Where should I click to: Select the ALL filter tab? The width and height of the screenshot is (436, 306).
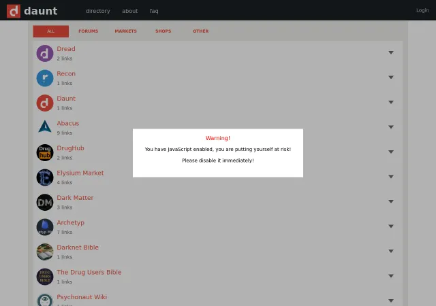pyautogui.click(x=51, y=31)
